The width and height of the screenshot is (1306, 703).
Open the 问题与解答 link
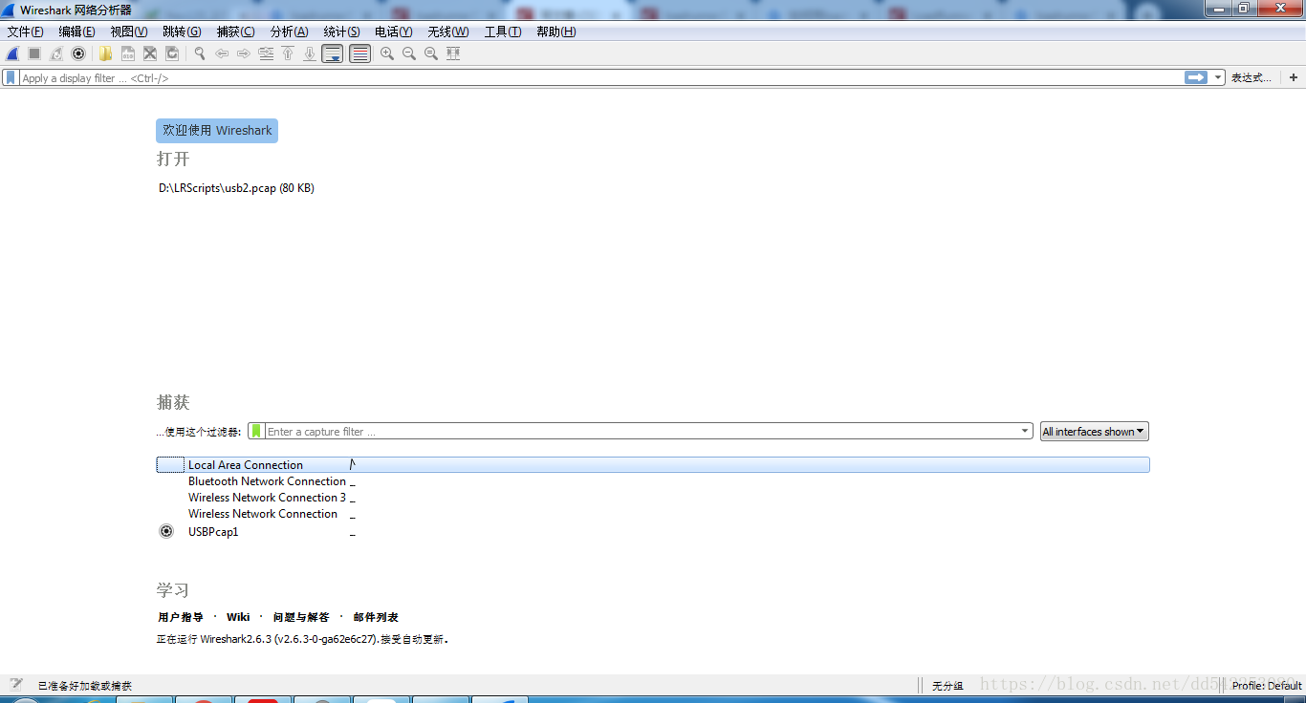click(x=301, y=617)
